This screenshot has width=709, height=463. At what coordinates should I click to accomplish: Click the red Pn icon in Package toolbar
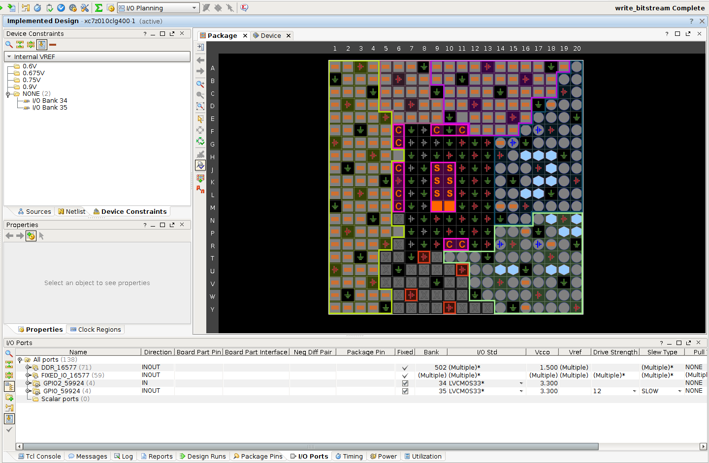200,189
